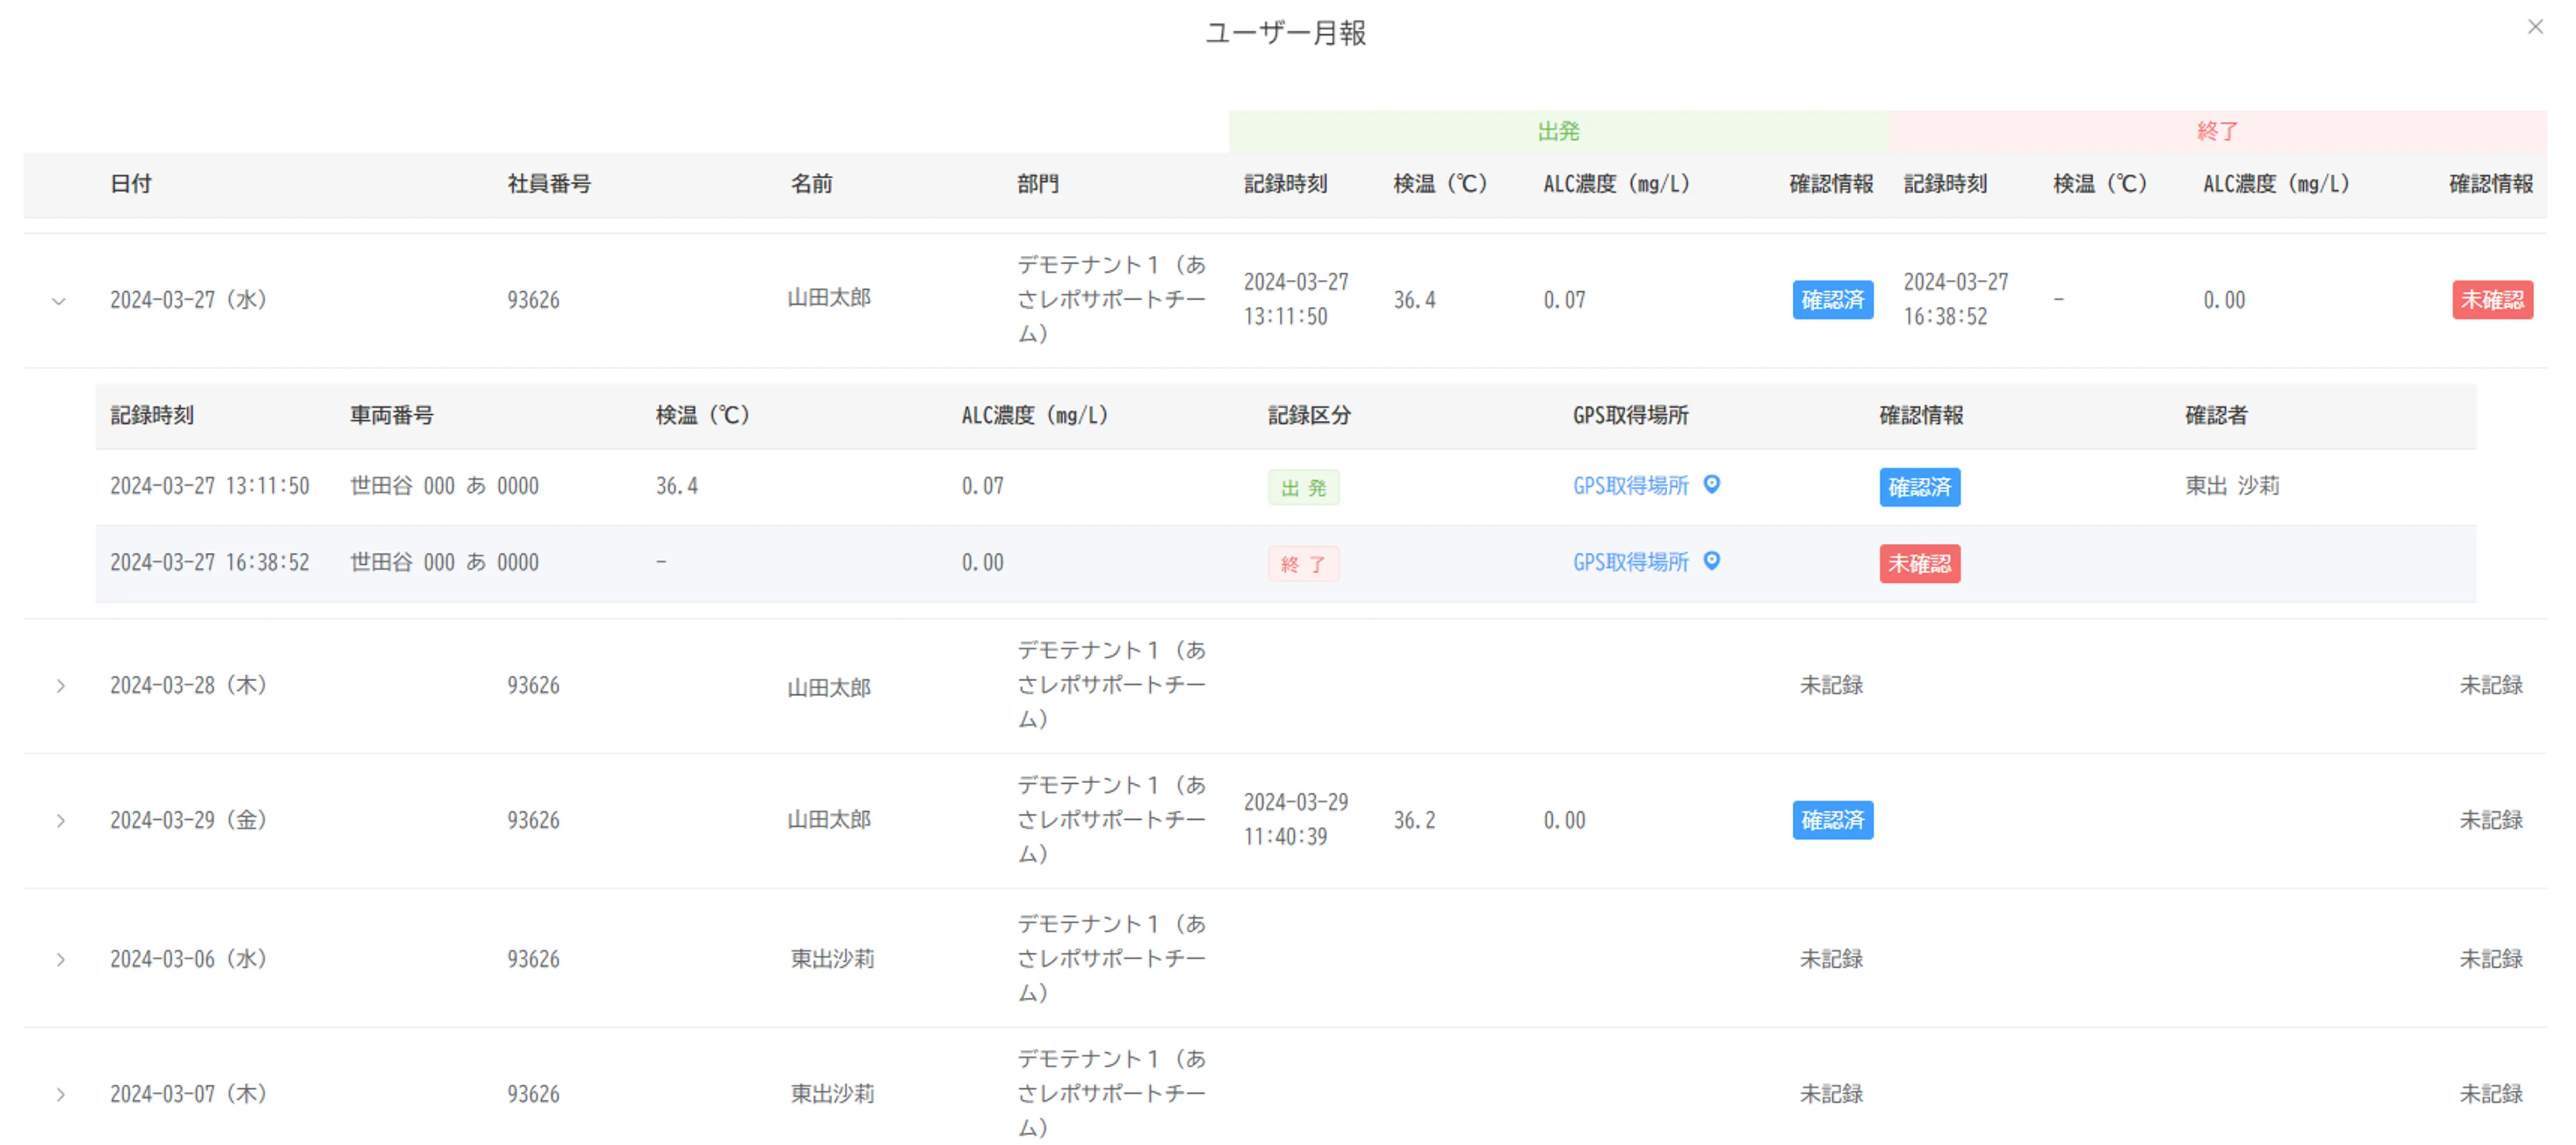Screen dimensions: 2576x1145
Task: Click the 出 発 tag in detail table
Action: (1303, 488)
